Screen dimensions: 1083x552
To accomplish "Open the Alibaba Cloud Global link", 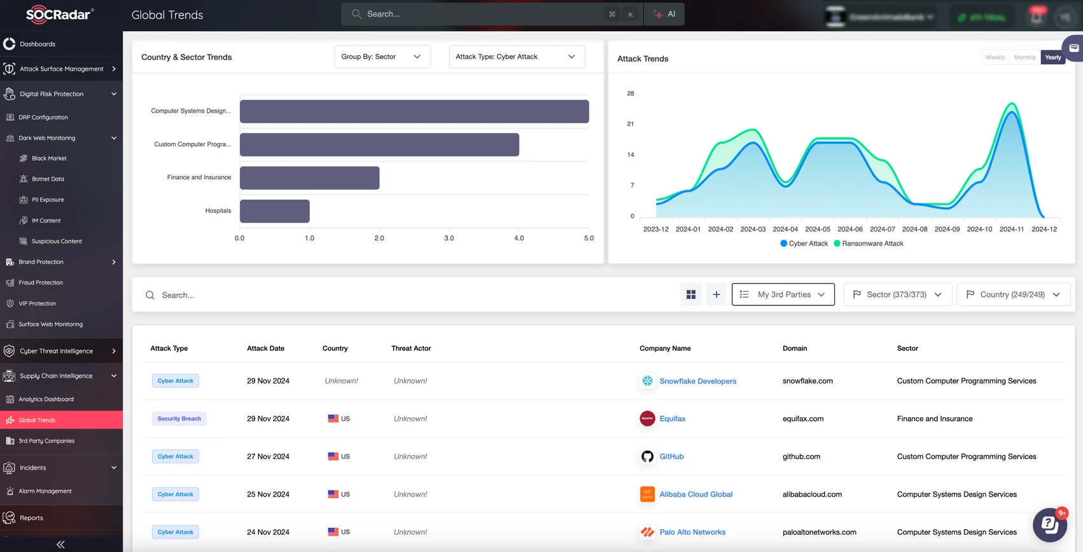I will (x=696, y=494).
